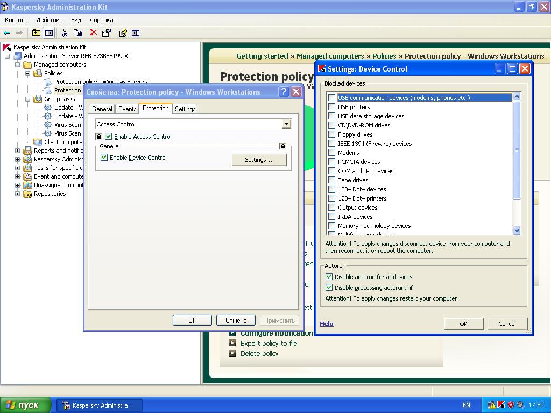Uncheck Disable autorun for all devices

click(329, 277)
